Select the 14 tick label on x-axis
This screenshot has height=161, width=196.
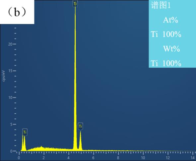coord(193,158)
